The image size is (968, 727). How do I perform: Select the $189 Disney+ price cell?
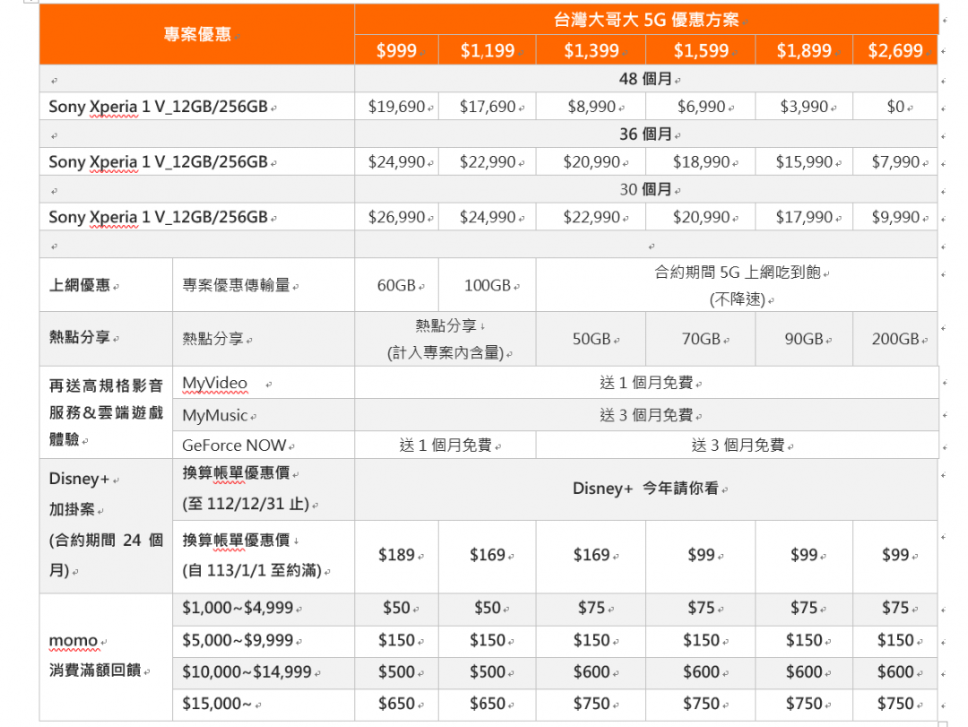tap(396, 556)
